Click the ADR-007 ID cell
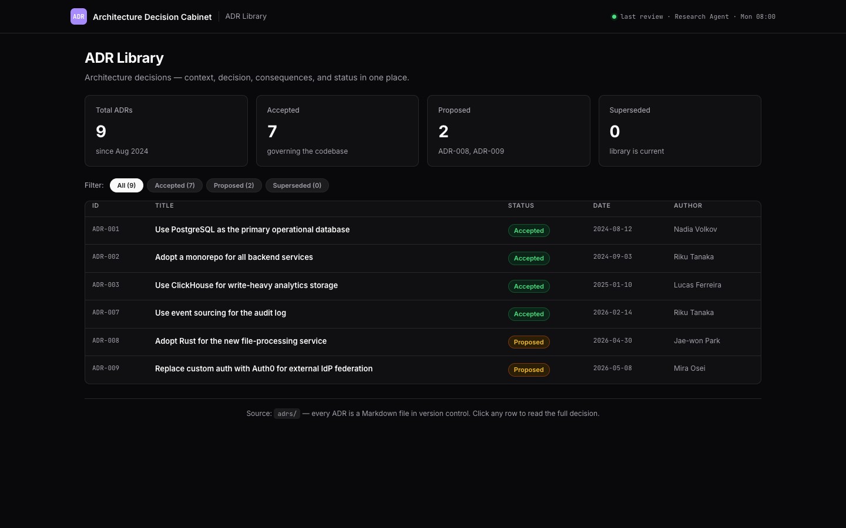 [106, 313]
